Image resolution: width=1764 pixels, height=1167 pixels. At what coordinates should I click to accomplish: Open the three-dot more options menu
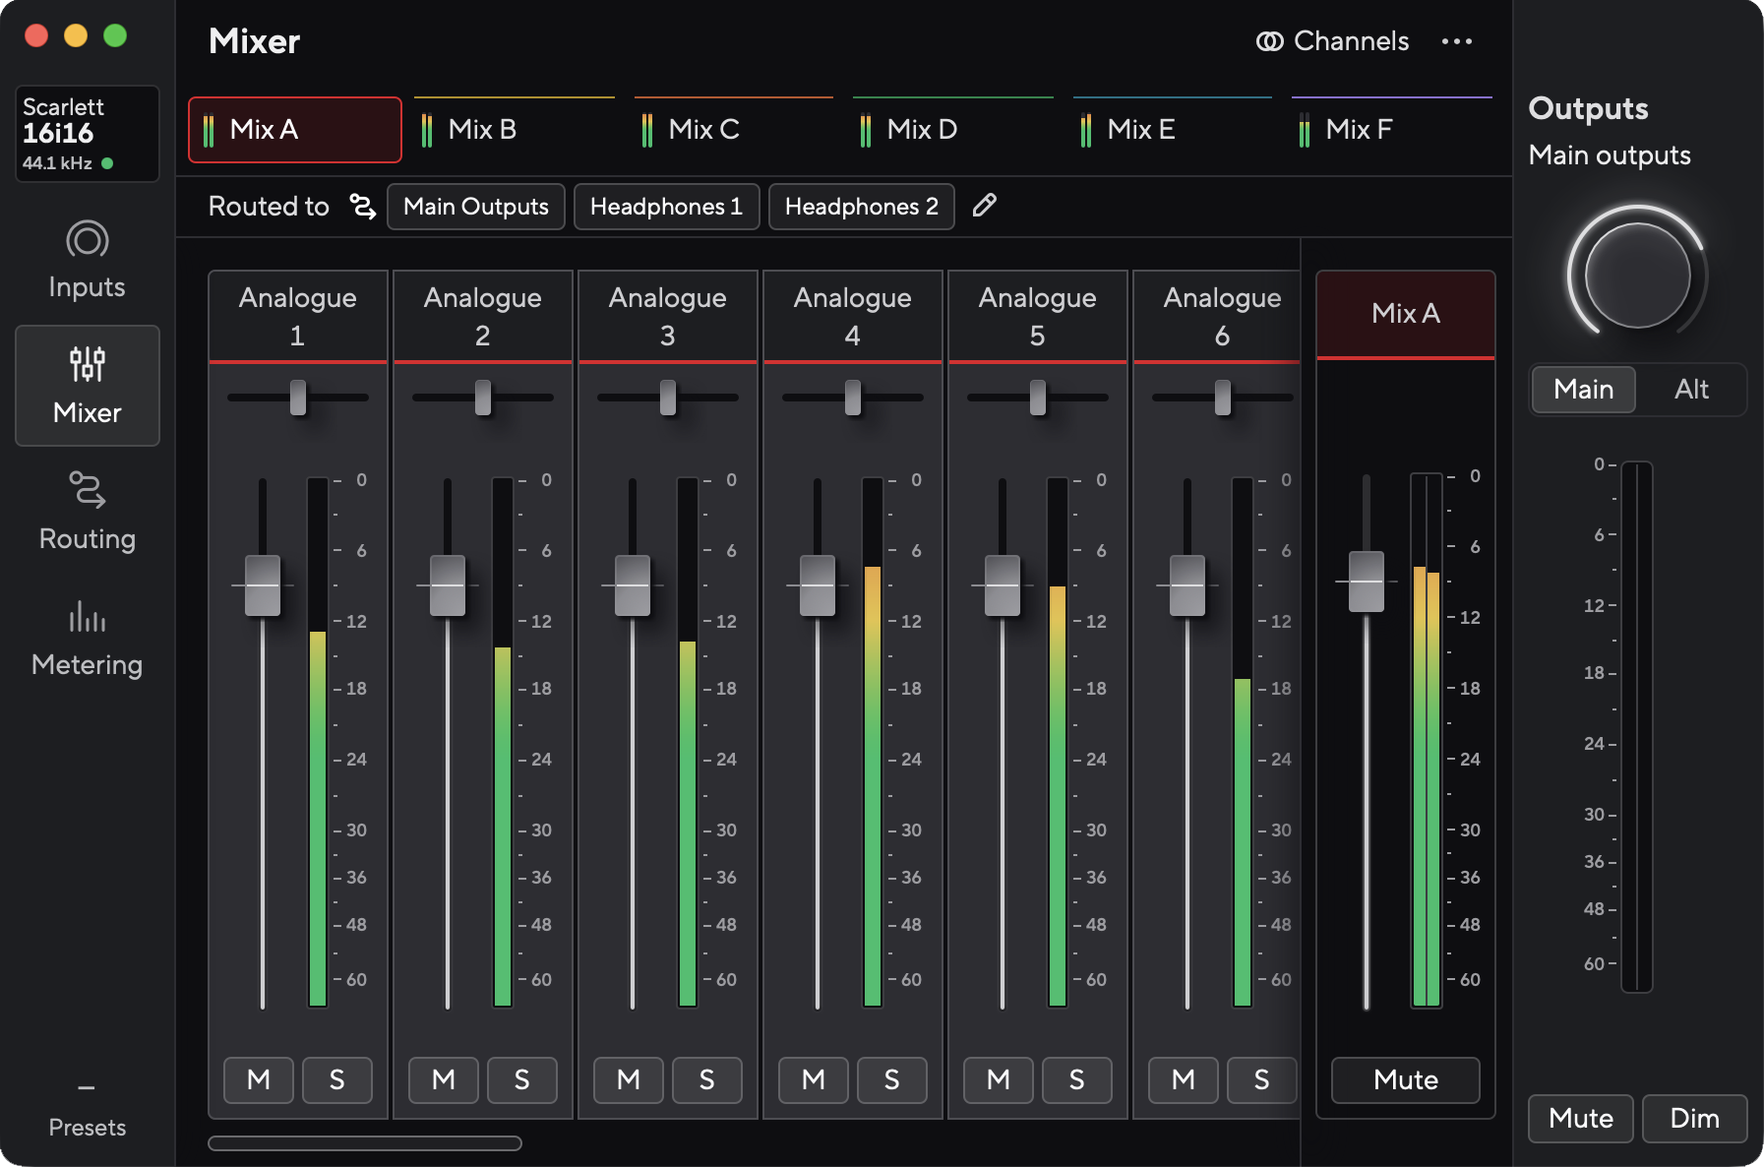tap(1456, 41)
